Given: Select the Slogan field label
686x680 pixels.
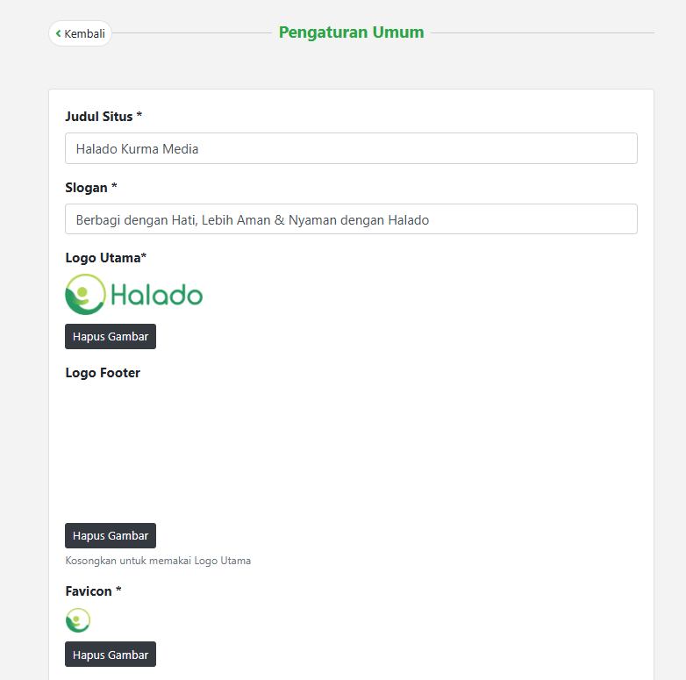Looking at the screenshot, I should pyautogui.click(x=91, y=187).
